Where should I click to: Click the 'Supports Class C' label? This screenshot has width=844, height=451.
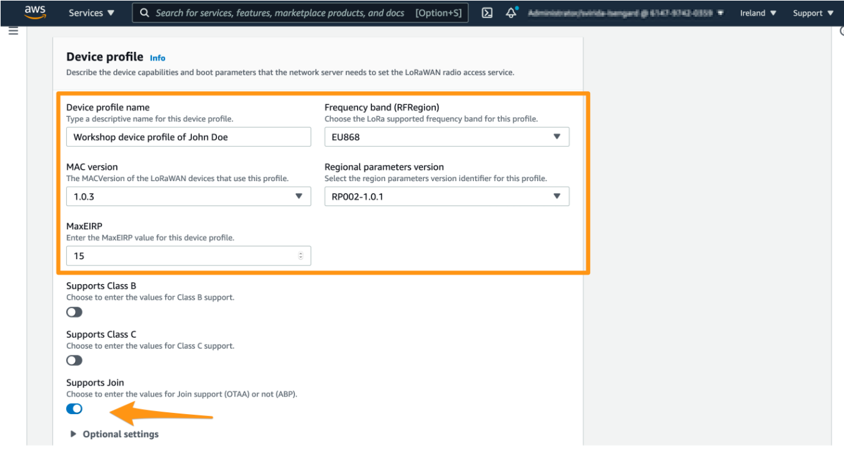click(101, 334)
